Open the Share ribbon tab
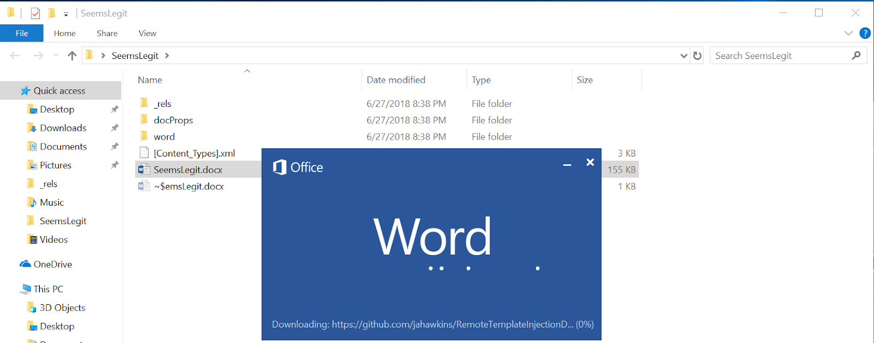The width and height of the screenshot is (874, 343). point(107,33)
